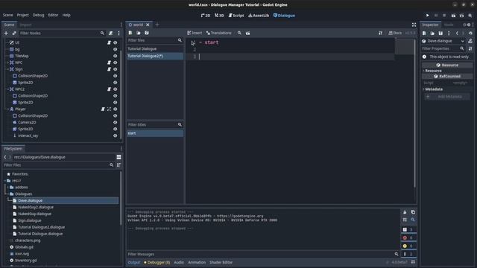This screenshot has height=268, width=477.
Task: Toggle visibility of UI node
Action: point(115,42)
